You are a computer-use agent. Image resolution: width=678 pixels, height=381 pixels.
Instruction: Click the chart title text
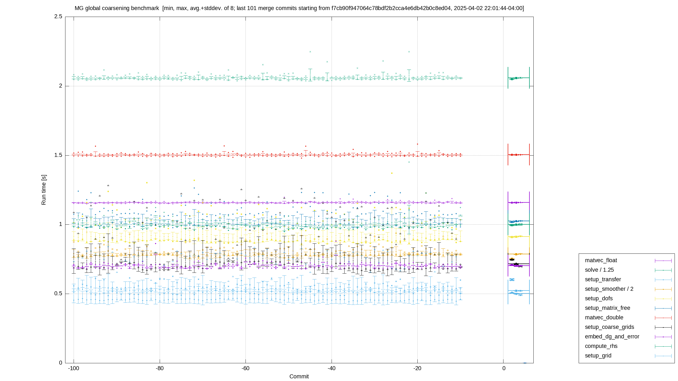tap(299, 8)
